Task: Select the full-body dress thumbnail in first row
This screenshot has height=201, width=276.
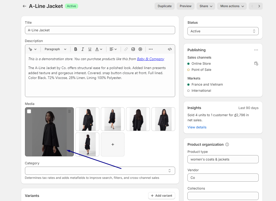Action: click(113, 119)
